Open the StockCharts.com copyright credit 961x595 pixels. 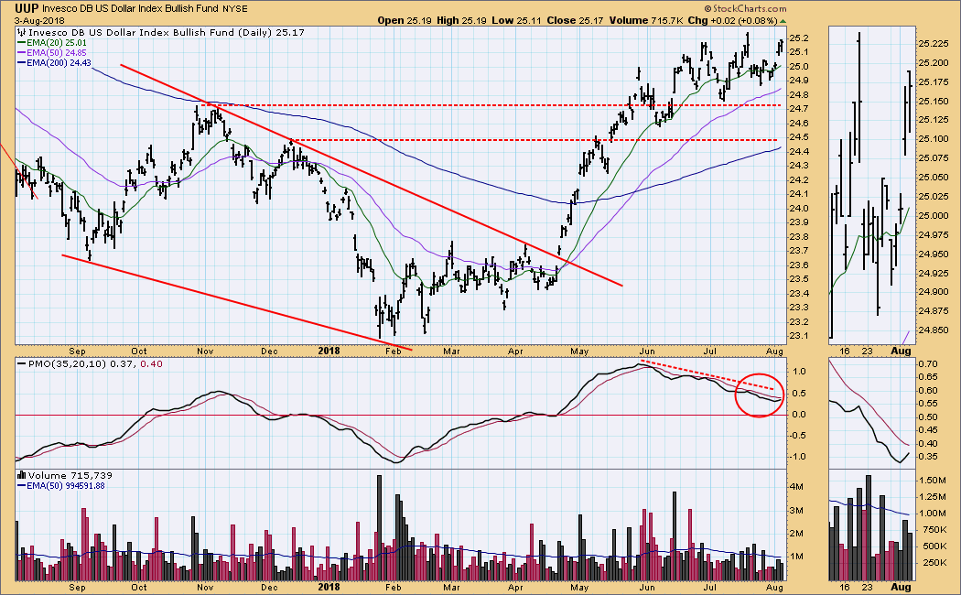click(745, 8)
